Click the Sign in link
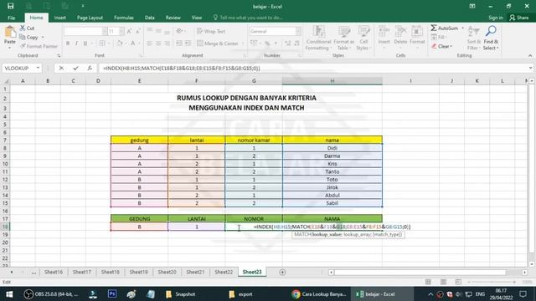 pos(495,18)
